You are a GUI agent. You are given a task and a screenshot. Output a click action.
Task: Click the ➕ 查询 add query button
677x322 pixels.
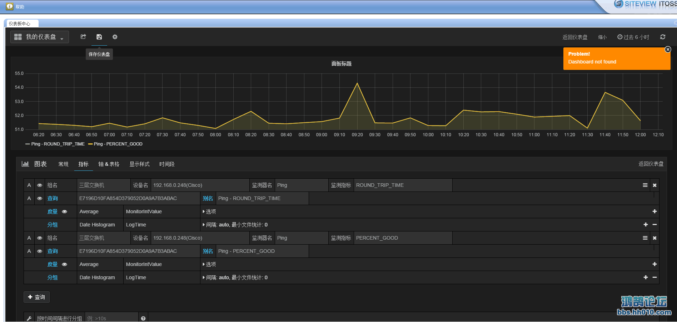coord(36,297)
